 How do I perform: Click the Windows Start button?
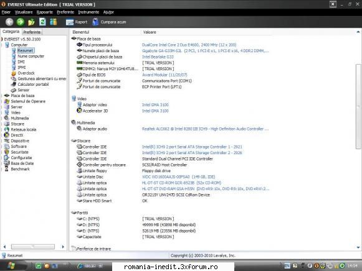coord(11,265)
